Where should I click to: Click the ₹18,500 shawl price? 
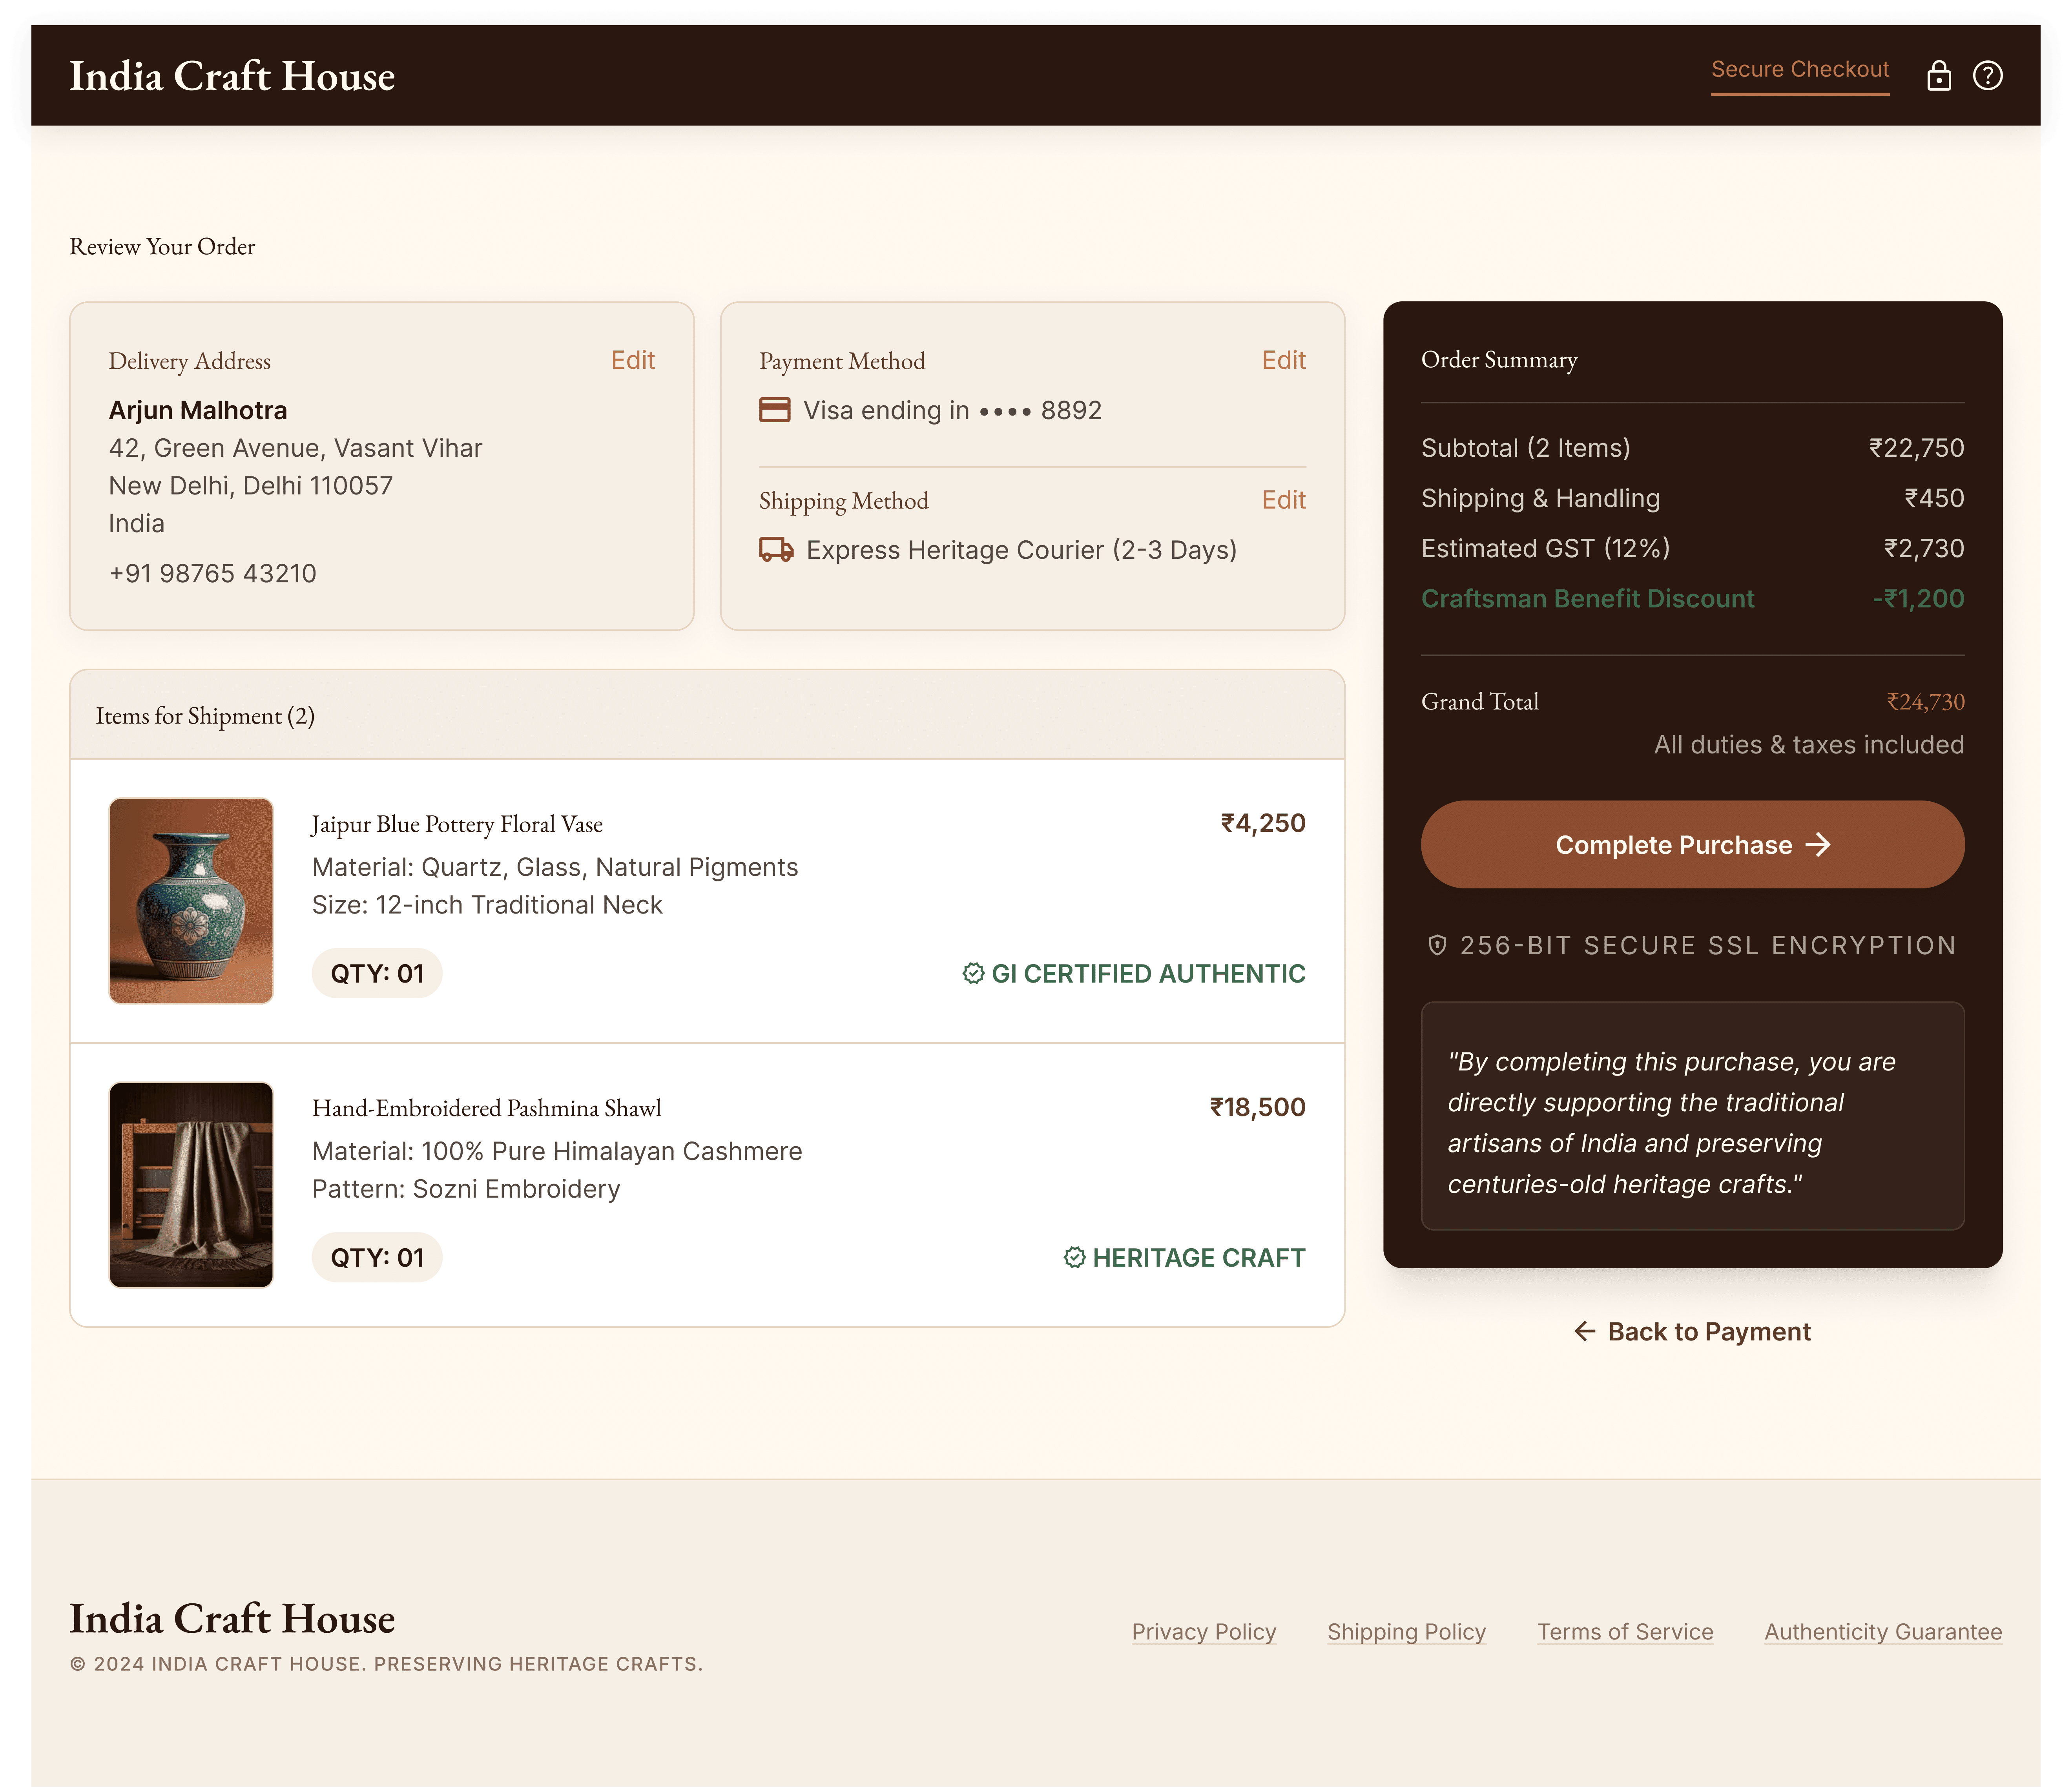(x=1258, y=1107)
